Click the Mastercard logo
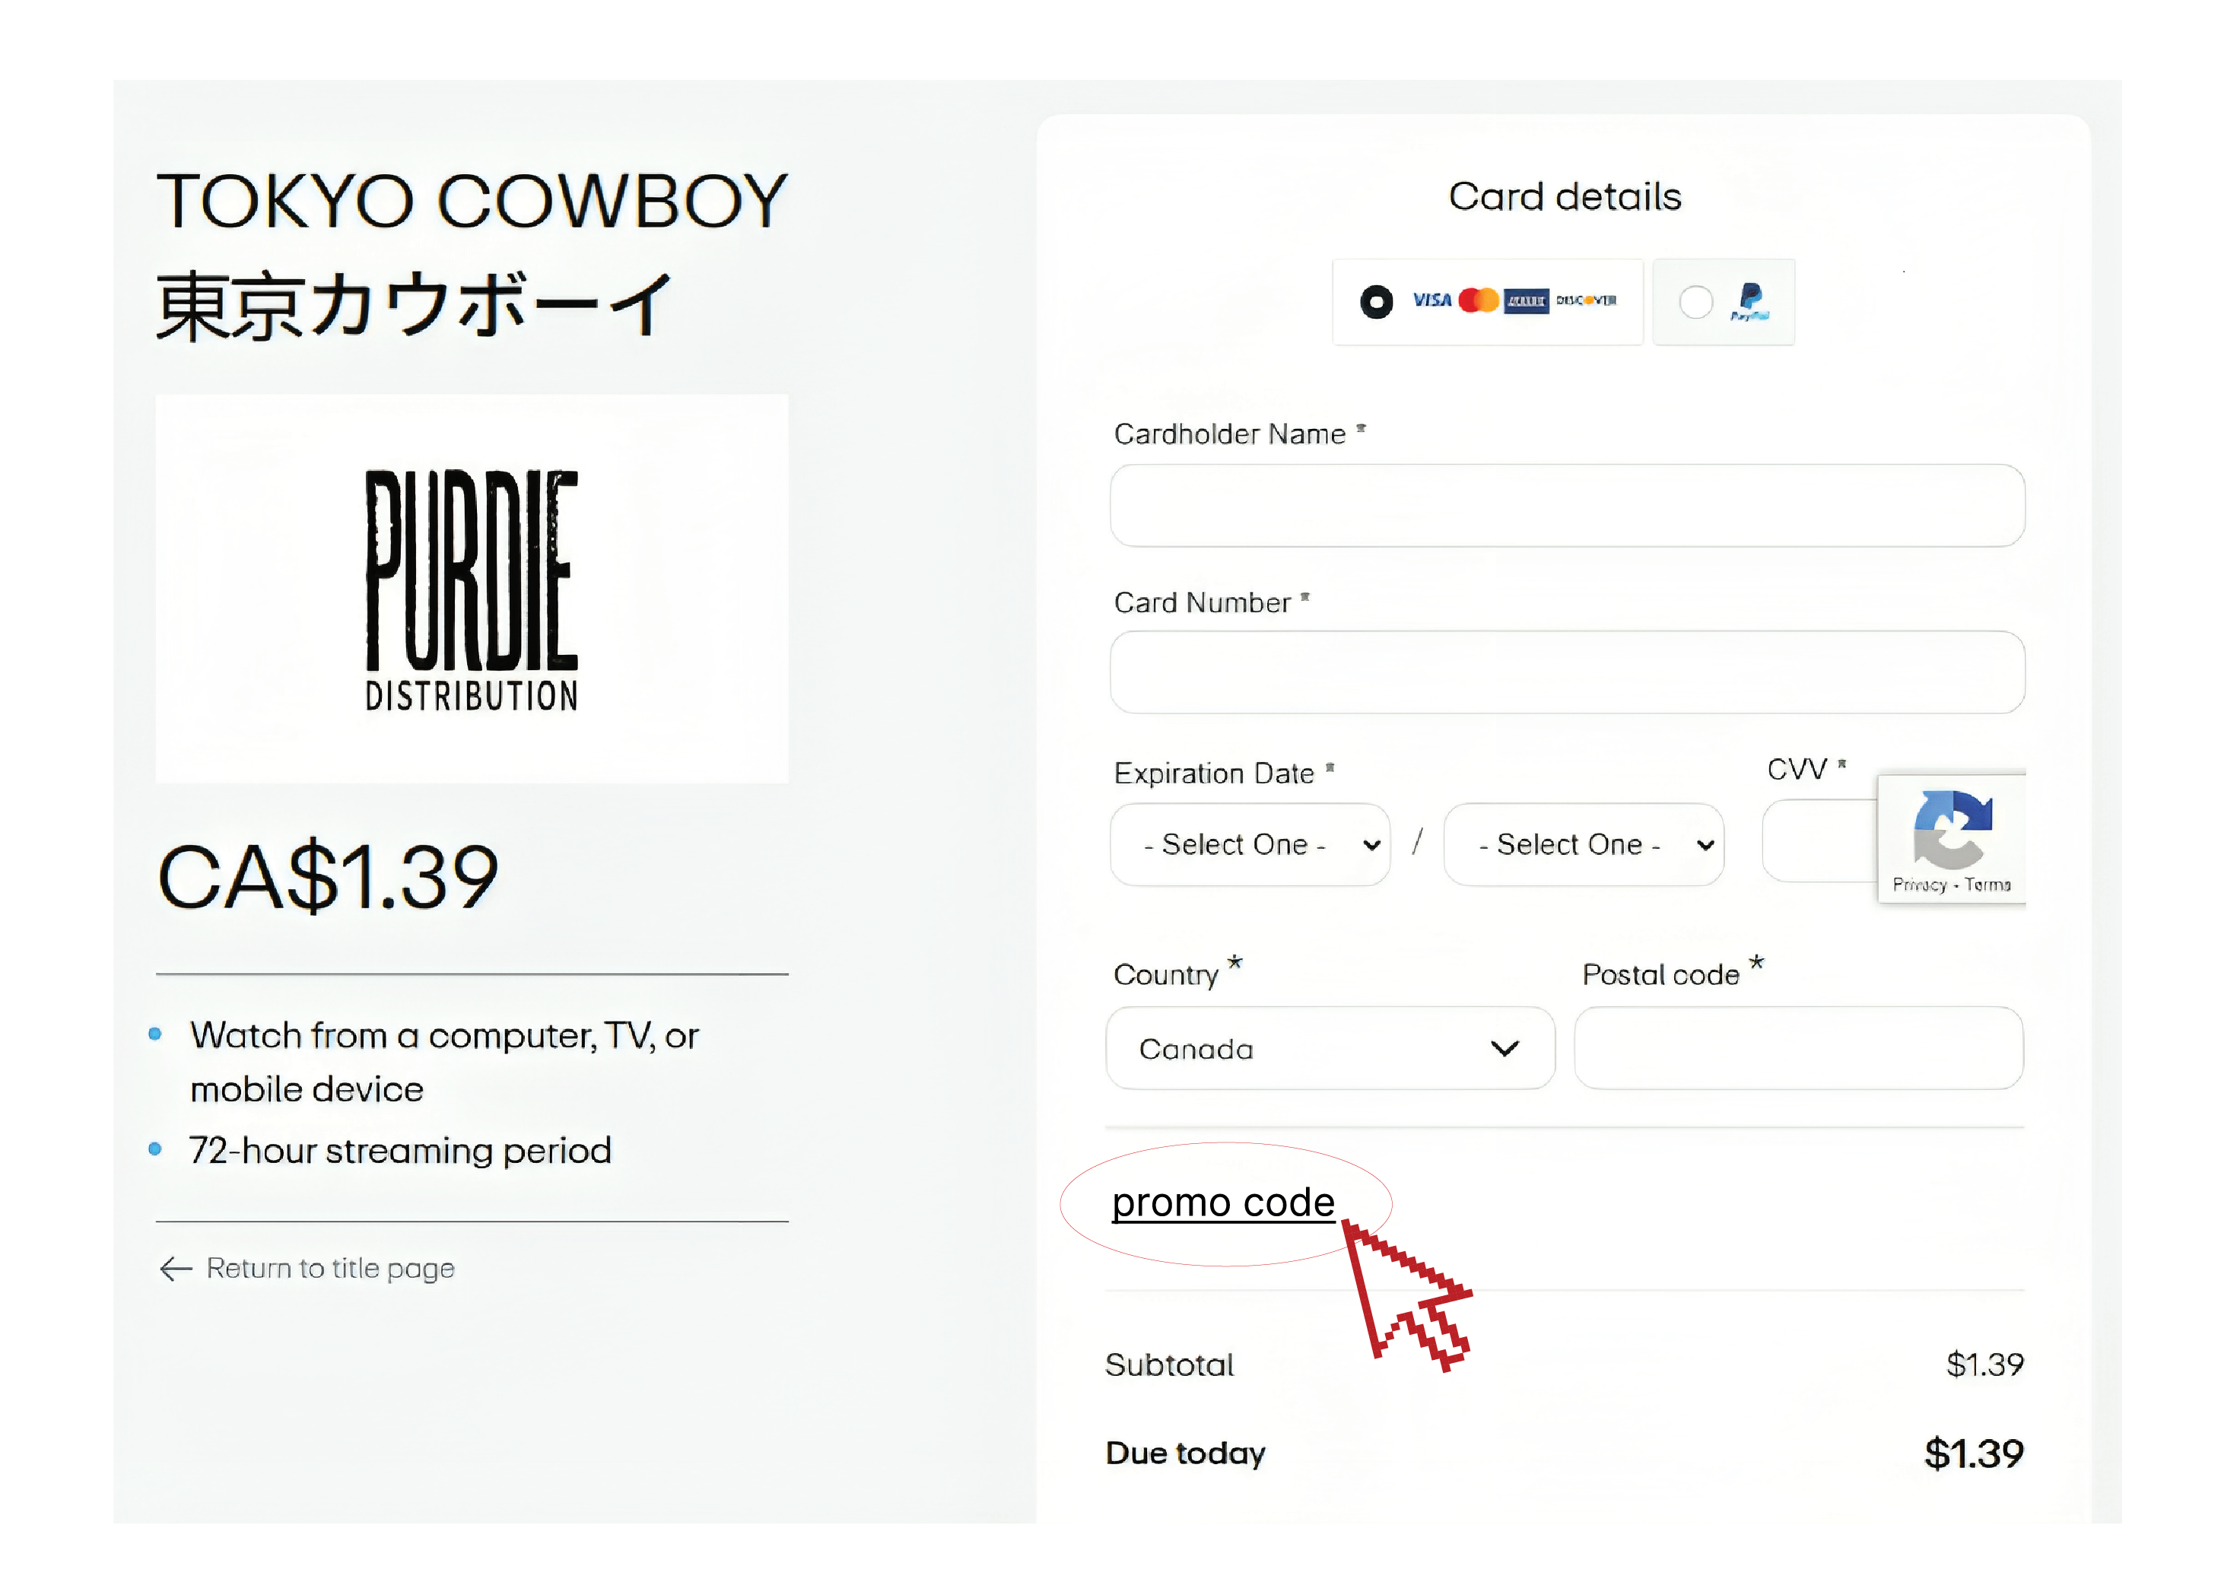 pyautogui.click(x=1478, y=300)
